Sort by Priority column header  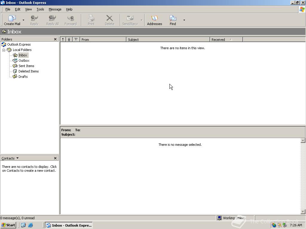63,40
